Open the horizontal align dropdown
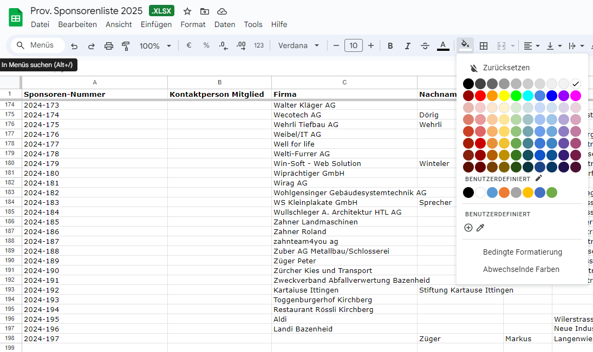Viewport: 593px width, 352px height. [531, 46]
